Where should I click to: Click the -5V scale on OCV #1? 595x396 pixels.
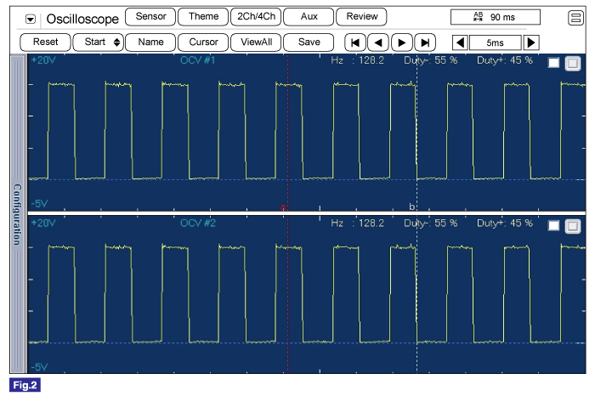pos(40,204)
